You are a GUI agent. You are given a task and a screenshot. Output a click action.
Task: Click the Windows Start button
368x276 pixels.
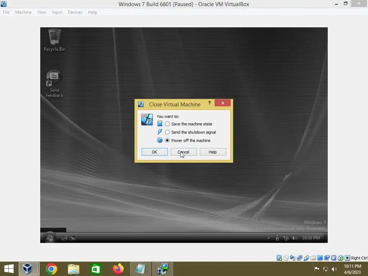click(9, 269)
